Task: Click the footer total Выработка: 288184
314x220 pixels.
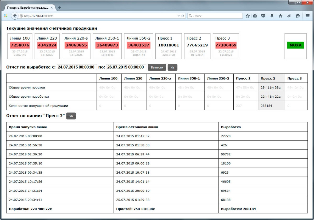Action: tap(238, 209)
